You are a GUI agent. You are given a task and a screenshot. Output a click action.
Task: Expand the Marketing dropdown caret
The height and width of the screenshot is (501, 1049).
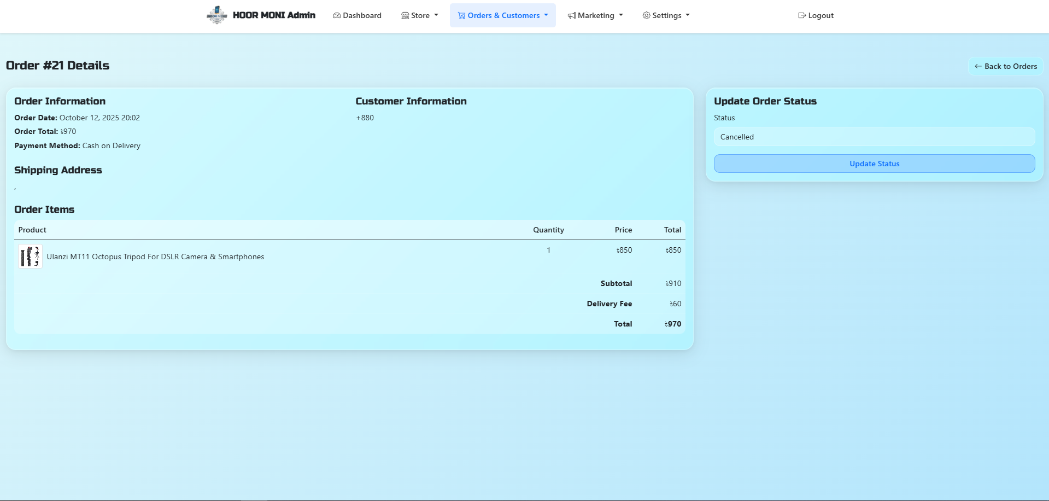point(621,15)
